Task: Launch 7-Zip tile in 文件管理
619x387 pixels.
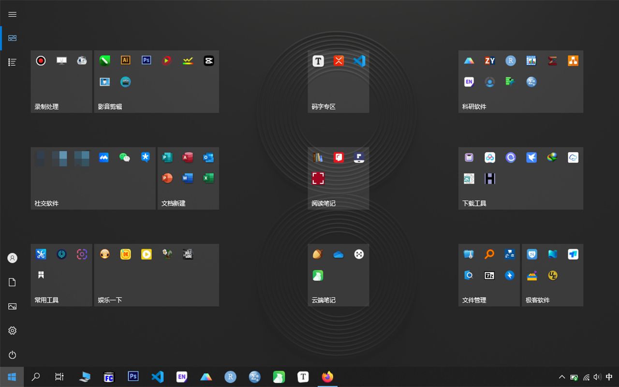Action: (489, 275)
